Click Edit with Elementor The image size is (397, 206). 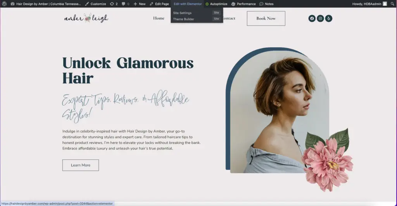[x=188, y=4]
